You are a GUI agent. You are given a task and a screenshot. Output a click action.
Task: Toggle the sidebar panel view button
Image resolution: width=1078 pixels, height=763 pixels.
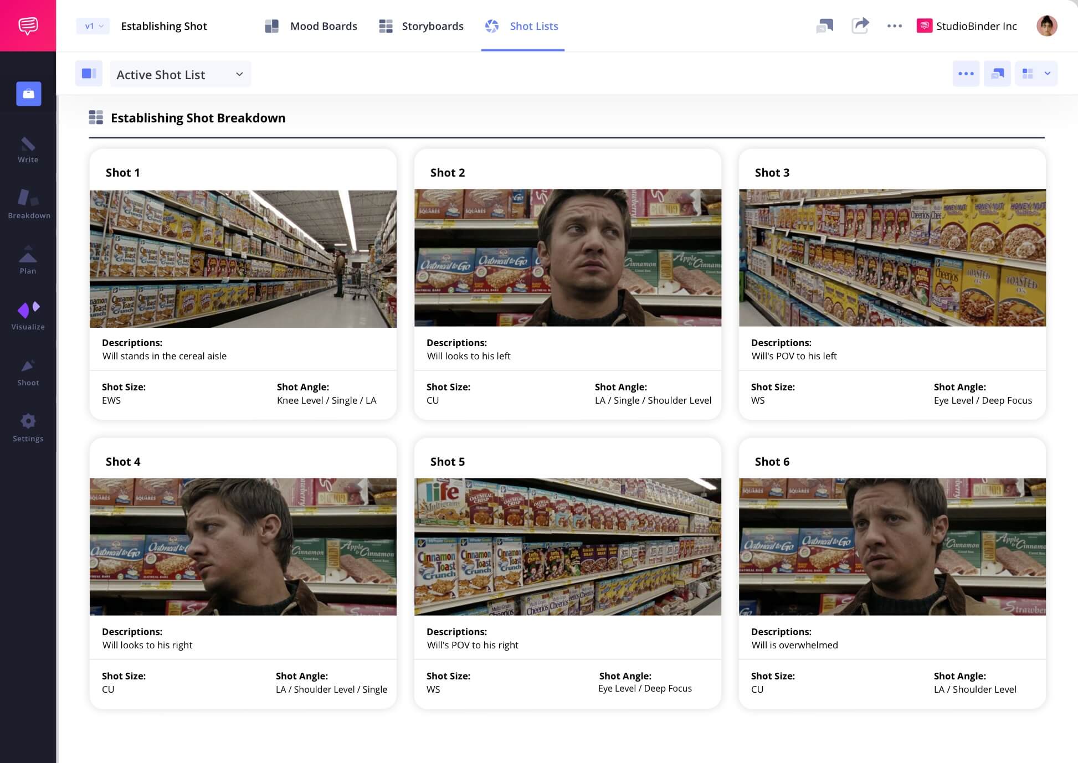pos(89,74)
